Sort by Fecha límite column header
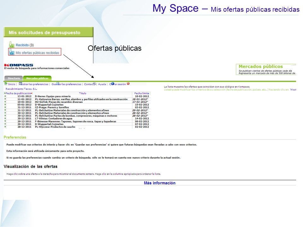The width and height of the screenshot is (303, 227). 142,93
